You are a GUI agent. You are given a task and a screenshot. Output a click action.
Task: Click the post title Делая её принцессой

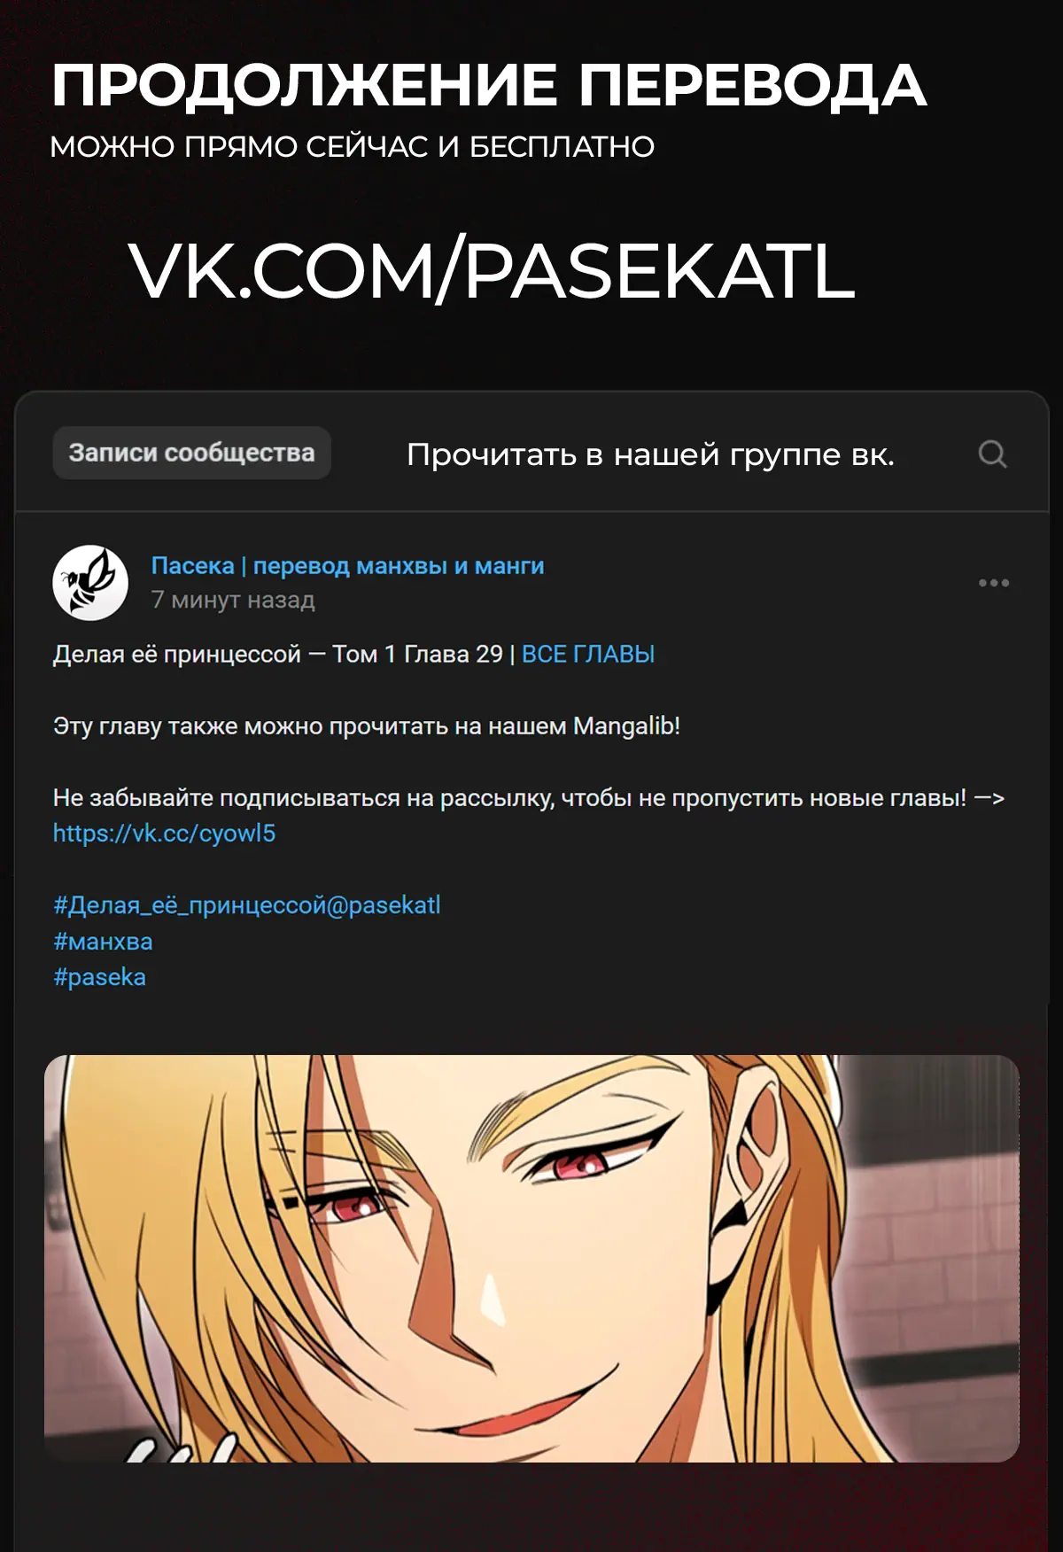pos(177,655)
